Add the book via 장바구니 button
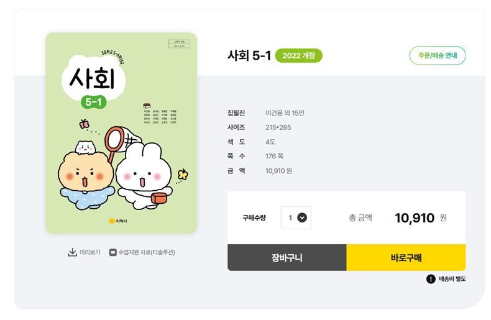 click(x=287, y=257)
